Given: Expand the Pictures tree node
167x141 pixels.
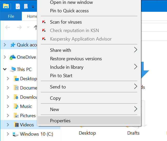Looking at the screenshot, I should pos(8,115).
